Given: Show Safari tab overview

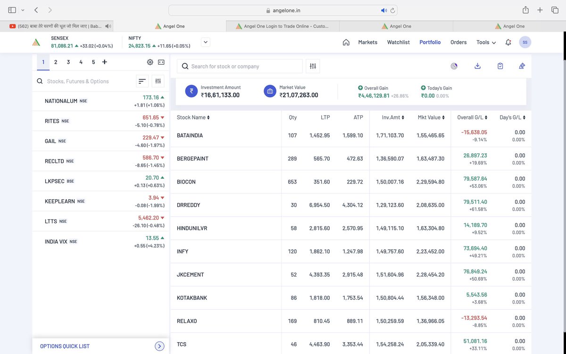Looking at the screenshot, I should pos(555,10).
